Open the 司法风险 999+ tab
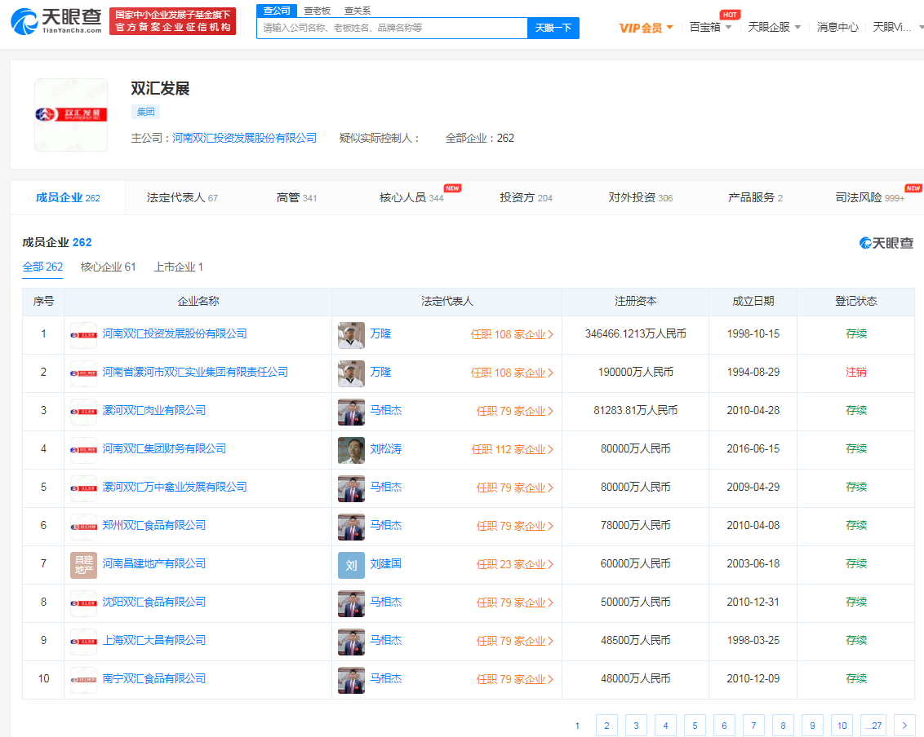The image size is (924, 737). coord(870,198)
